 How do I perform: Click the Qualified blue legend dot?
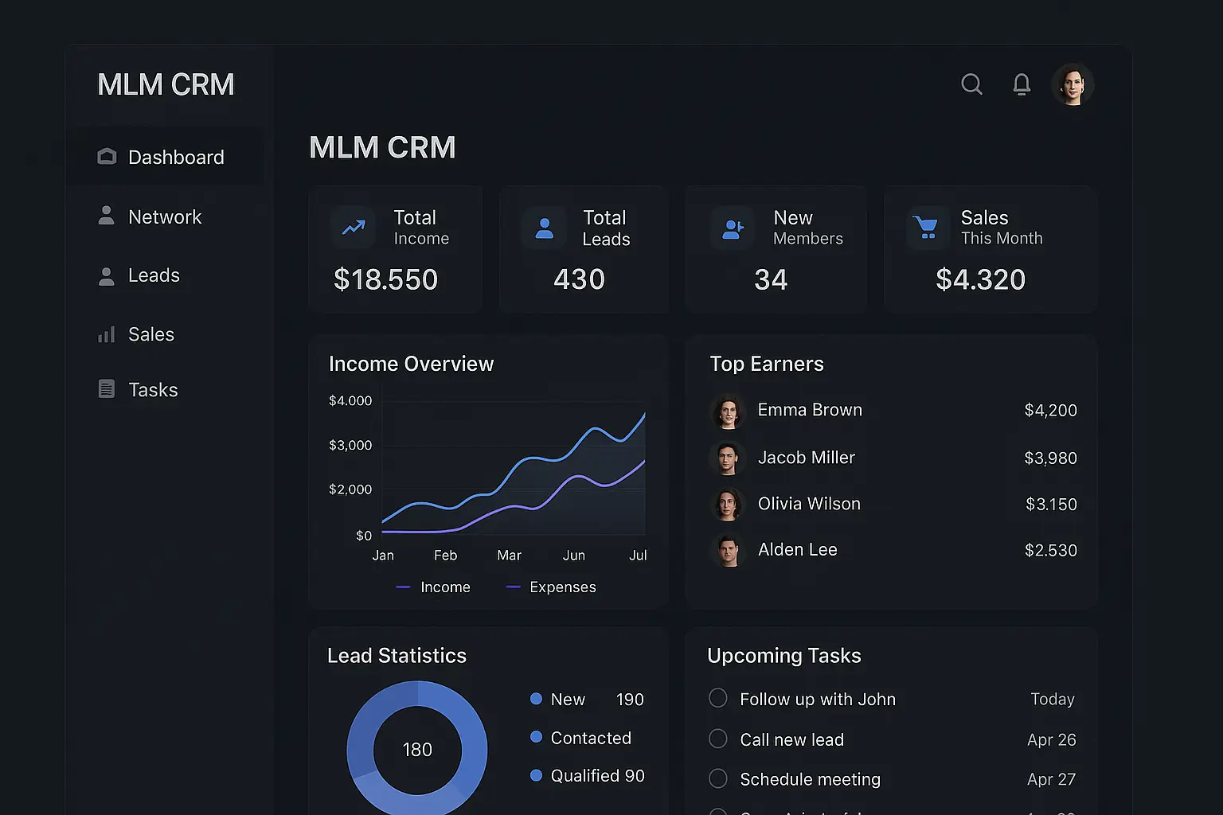536,775
